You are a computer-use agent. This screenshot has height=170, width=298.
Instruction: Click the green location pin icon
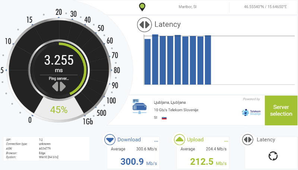tap(142, 7)
